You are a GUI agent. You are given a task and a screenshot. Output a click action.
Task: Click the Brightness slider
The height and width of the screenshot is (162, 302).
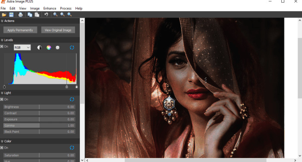pos(39,107)
